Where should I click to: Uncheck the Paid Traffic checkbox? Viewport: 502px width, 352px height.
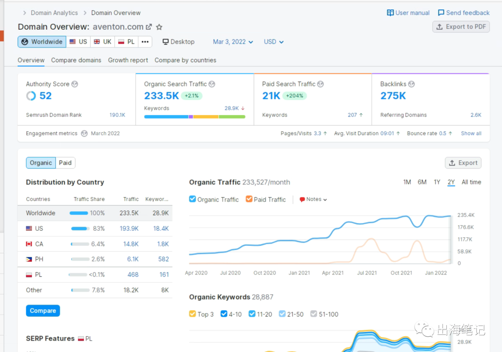(249, 199)
